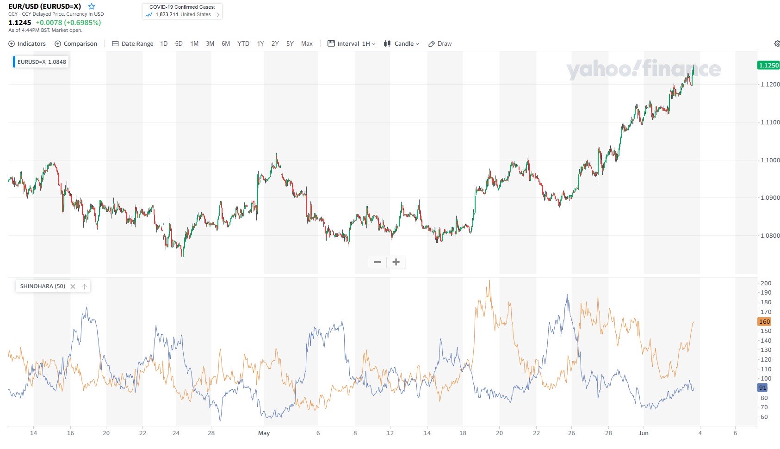The height and width of the screenshot is (449, 780).
Task: Click the Comparison plus icon
Action: (58, 43)
